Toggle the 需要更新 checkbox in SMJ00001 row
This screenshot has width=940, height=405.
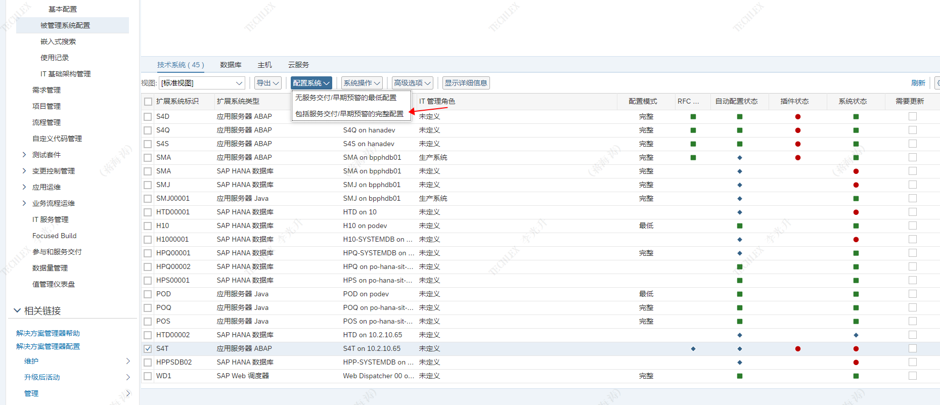913,198
